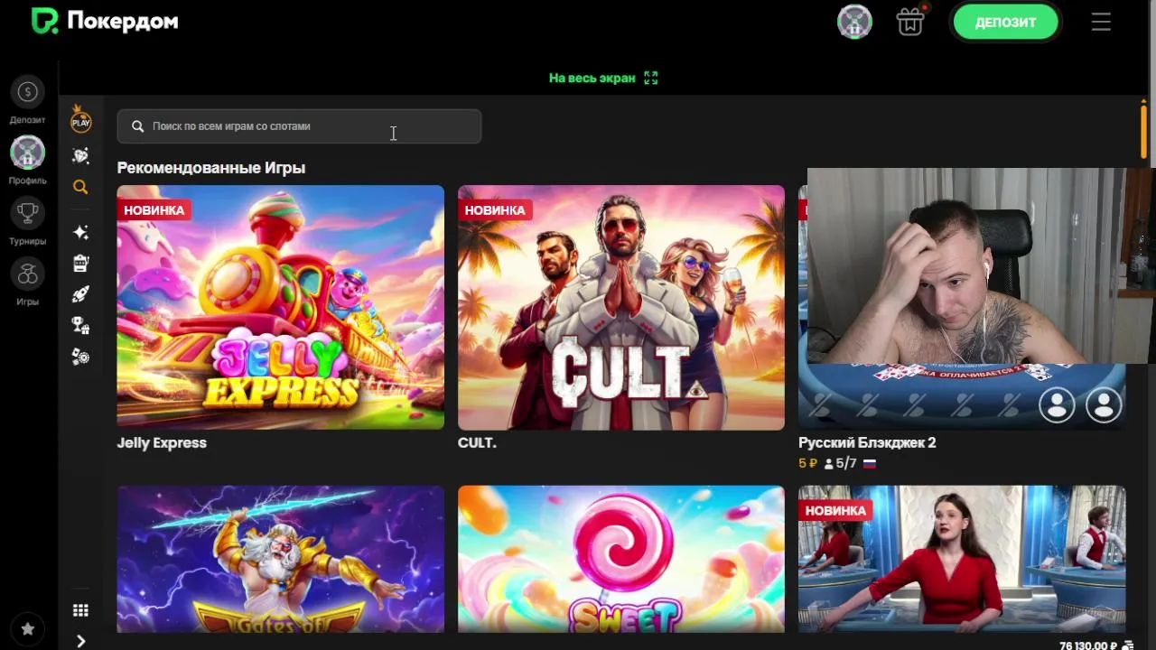
Task: Click the НОВИНКА badge on Jelly Express
Action: coord(154,209)
